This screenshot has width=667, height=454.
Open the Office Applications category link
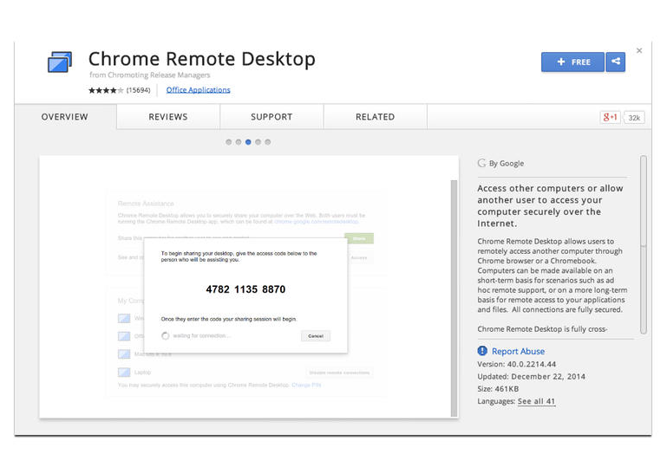(x=199, y=90)
